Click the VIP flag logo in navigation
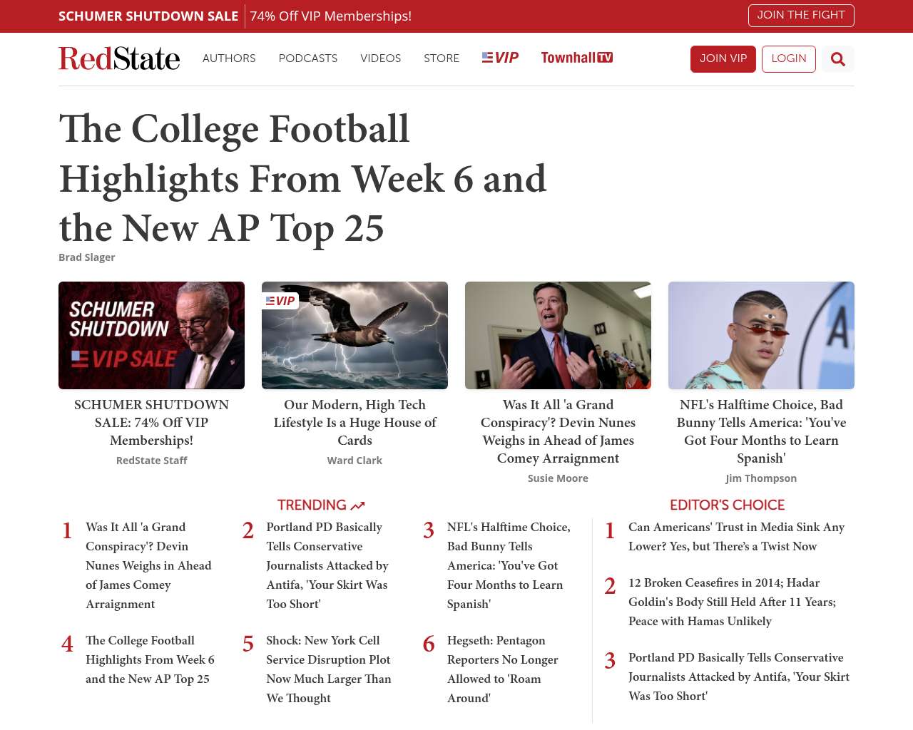The height and width of the screenshot is (730, 913). click(x=500, y=58)
